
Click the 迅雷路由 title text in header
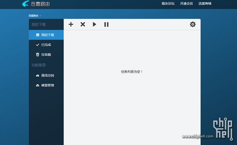40,4
